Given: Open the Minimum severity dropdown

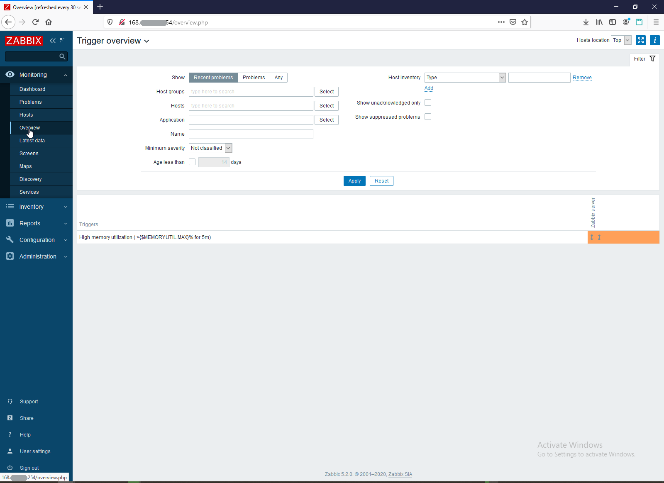Looking at the screenshot, I should (210, 148).
